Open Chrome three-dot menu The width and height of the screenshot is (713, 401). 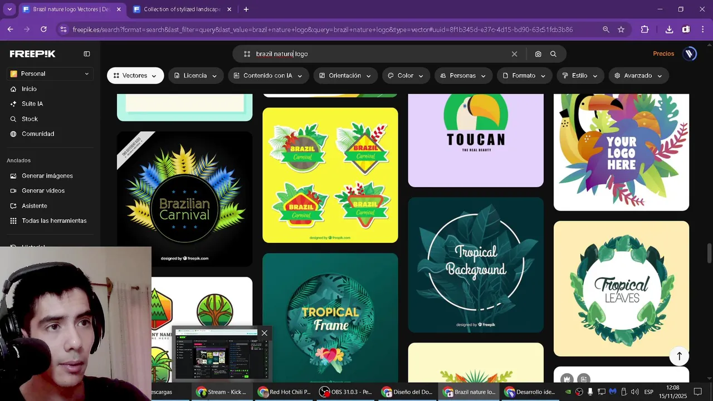702,30
